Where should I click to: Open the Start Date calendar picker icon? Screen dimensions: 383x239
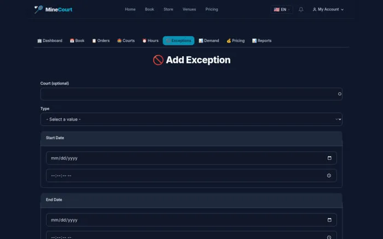tap(329, 158)
